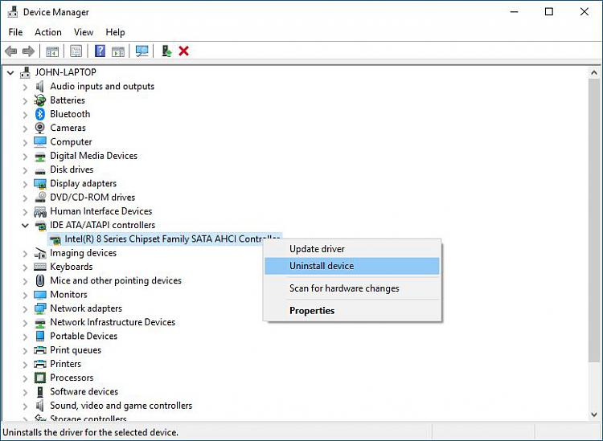
Task: Expand the Disk drives node
Action: [x=25, y=170]
